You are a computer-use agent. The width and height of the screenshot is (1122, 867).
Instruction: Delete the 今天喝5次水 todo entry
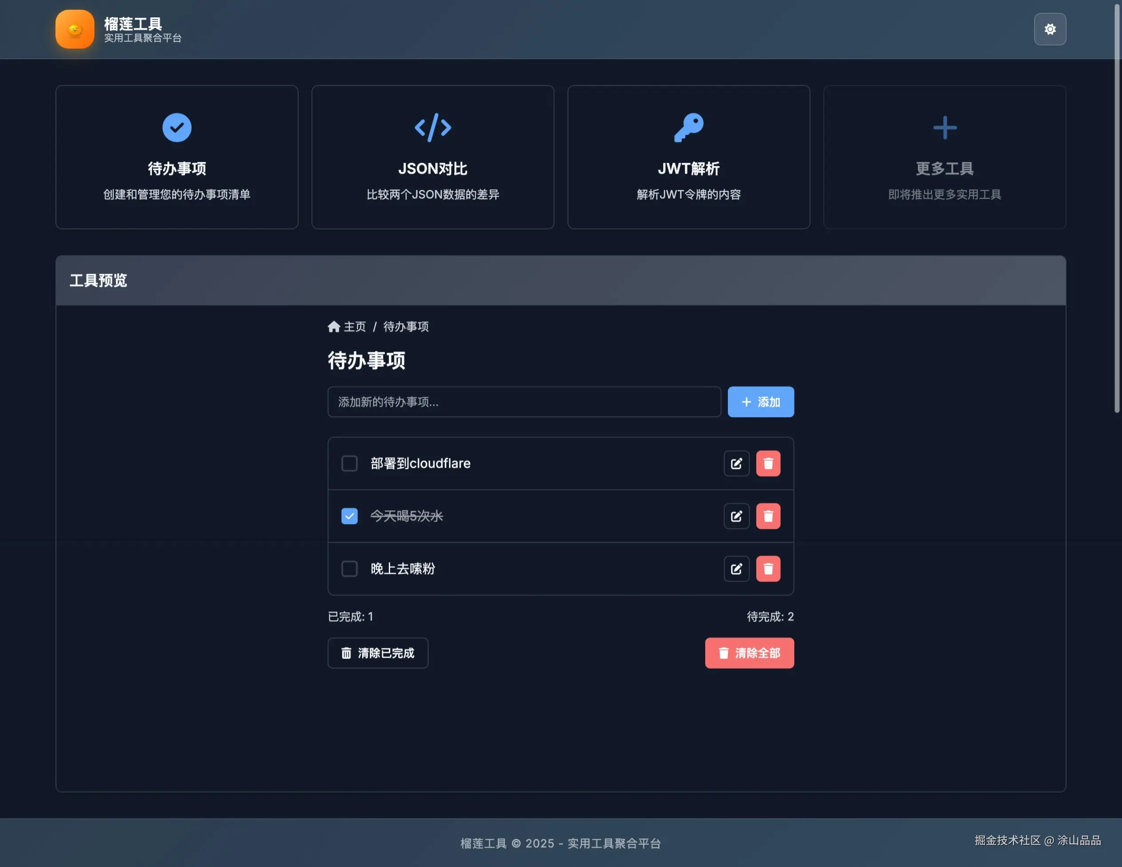(x=768, y=516)
